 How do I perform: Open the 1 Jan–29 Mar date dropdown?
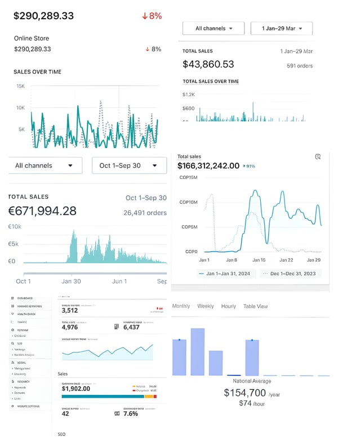(x=282, y=28)
